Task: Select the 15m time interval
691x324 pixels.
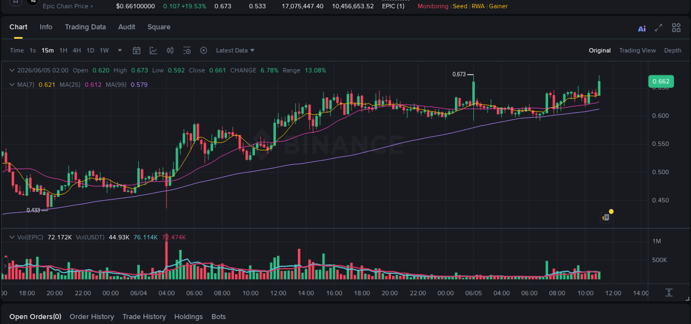Action: (48, 50)
